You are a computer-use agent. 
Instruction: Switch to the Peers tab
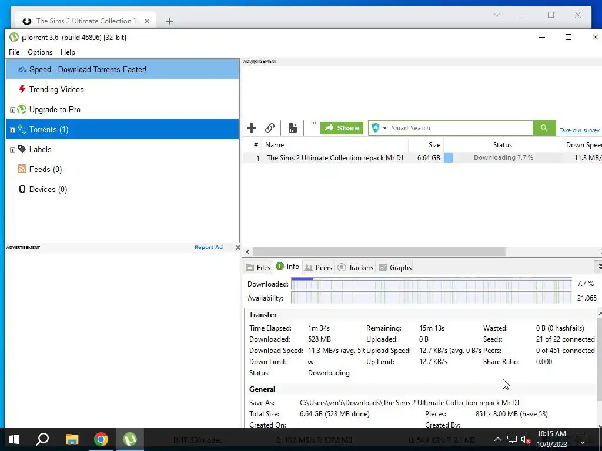point(318,267)
